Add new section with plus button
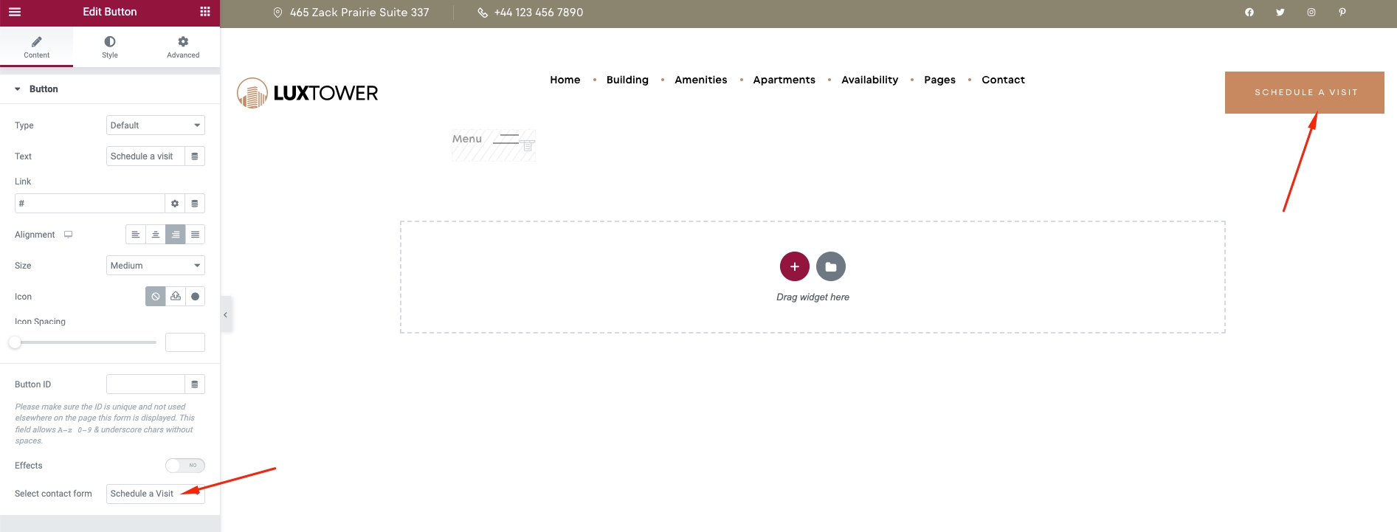1397x532 pixels. pyautogui.click(x=794, y=266)
